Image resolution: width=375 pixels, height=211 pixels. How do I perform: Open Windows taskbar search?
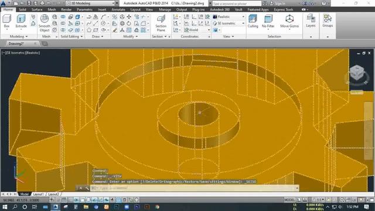click(x=15, y=207)
